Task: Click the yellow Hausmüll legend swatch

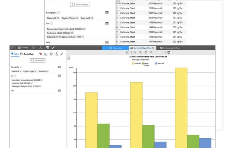Action: tap(133, 64)
